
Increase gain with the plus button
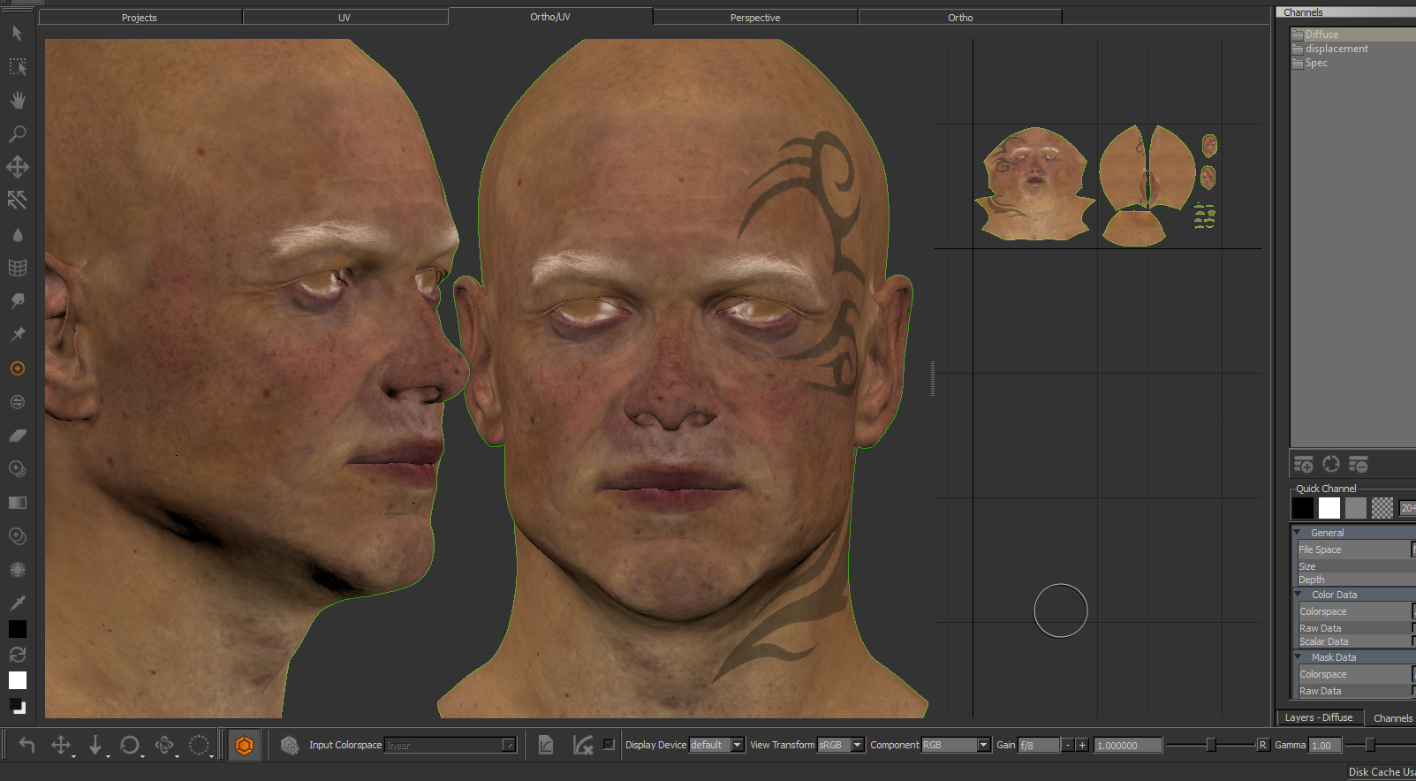click(x=1082, y=745)
